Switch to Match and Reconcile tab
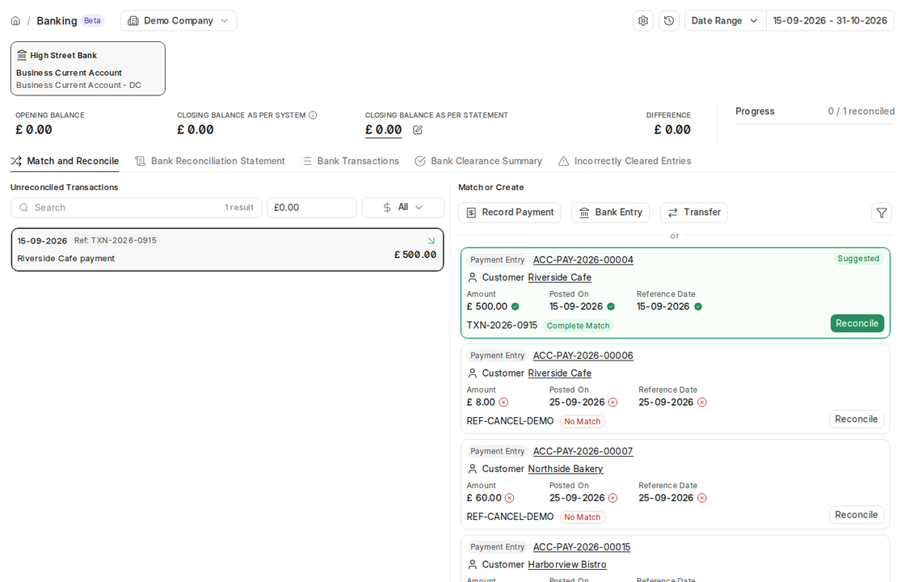This screenshot has height=582, width=905. pos(65,161)
